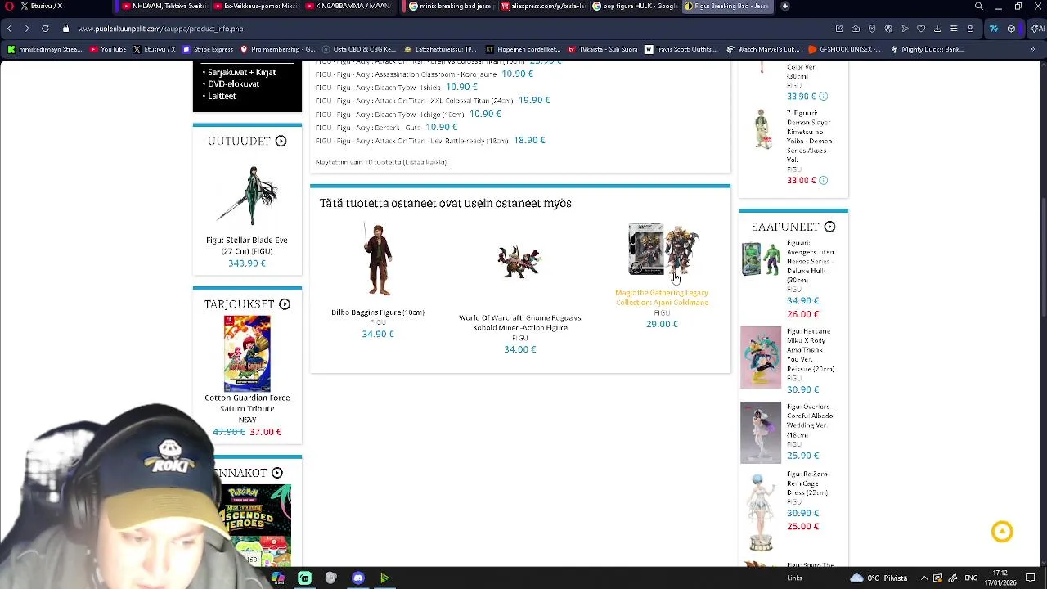Open Sarjakuvat + Kirjat category
This screenshot has width=1047, height=589.
pos(241,72)
